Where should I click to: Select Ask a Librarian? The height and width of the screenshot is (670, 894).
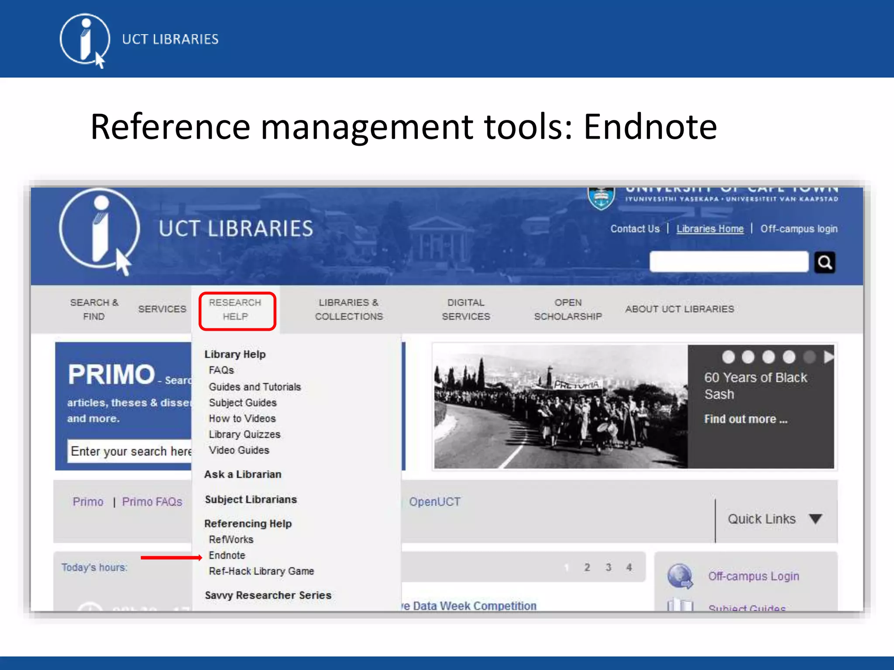(243, 474)
